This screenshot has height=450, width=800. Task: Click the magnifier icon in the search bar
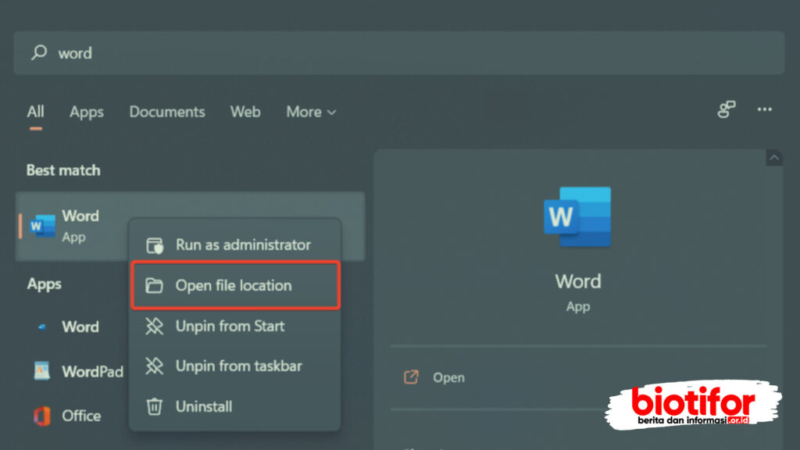point(38,52)
